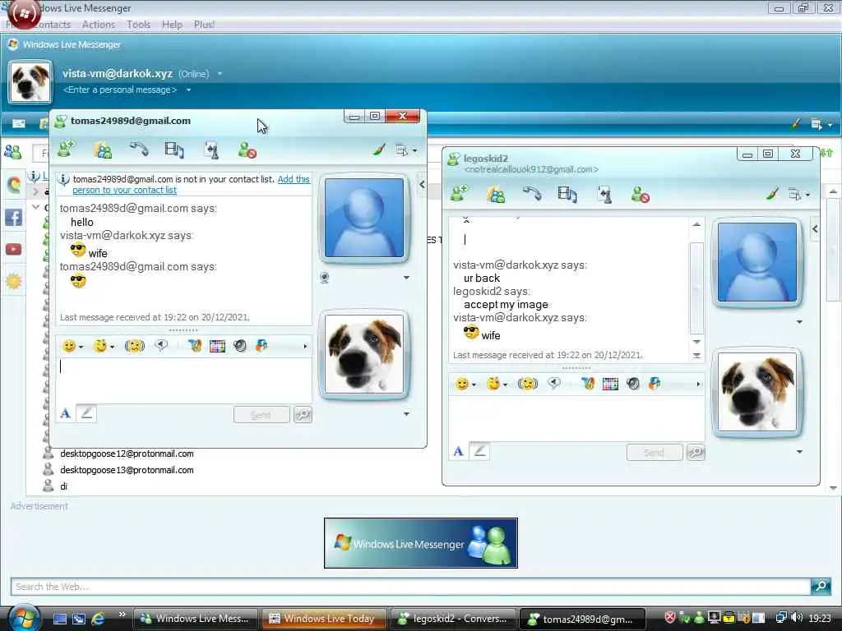The image size is (842, 631).
Task: Click Search the Web input field
Action: point(410,587)
